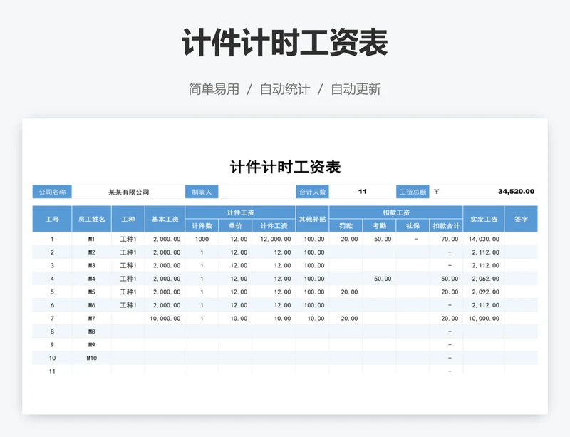Select employee name cell M3
This screenshot has height=437, width=570.
[92, 265]
